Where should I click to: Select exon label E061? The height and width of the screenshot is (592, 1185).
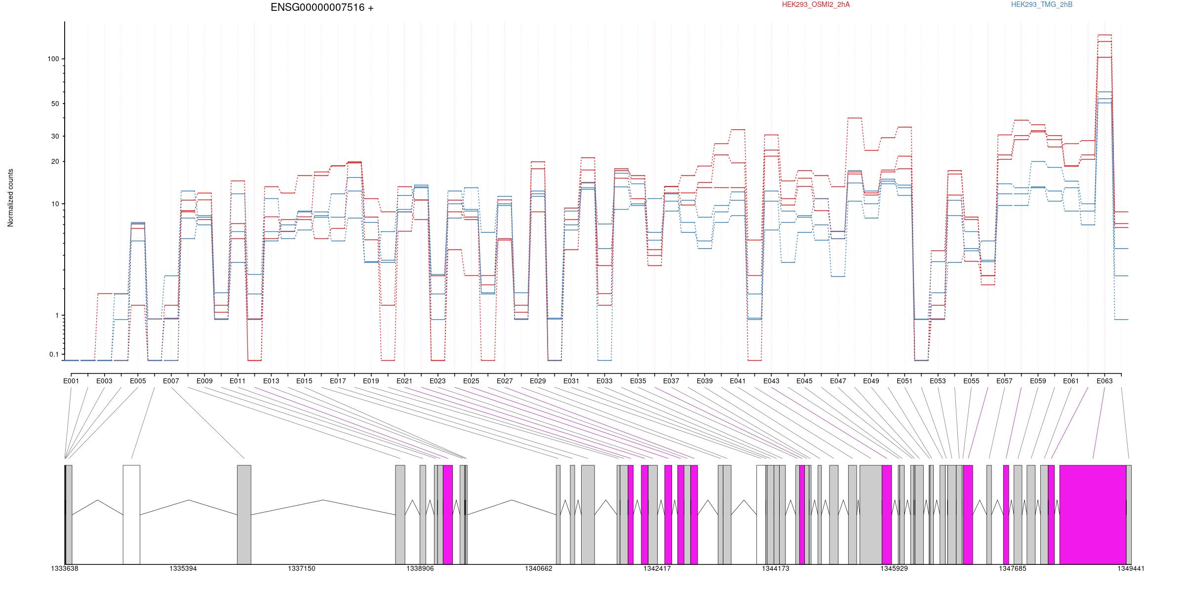point(1071,381)
